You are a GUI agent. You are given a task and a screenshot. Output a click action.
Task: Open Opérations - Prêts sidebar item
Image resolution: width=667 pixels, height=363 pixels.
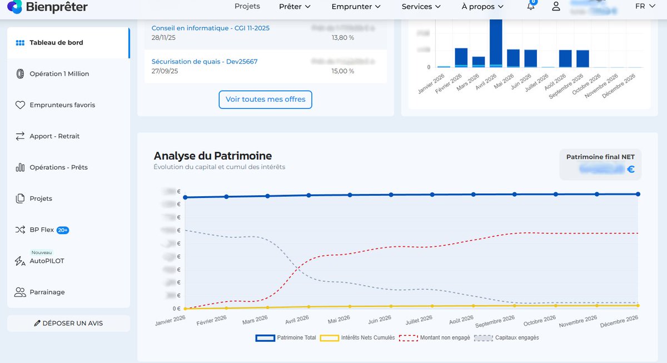point(68,167)
